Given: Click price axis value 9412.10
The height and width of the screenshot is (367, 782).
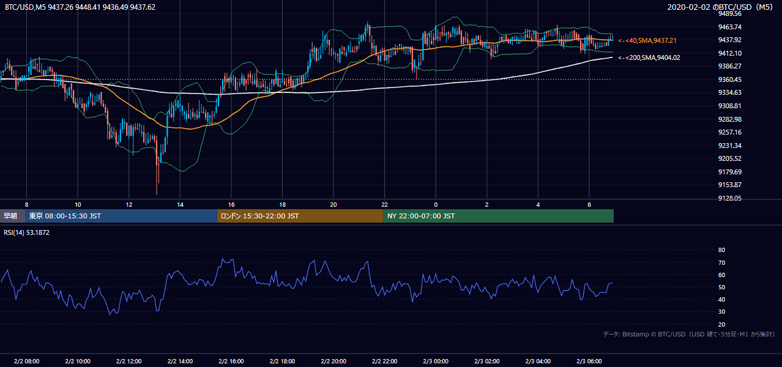Looking at the screenshot, I should tap(729, 53).
